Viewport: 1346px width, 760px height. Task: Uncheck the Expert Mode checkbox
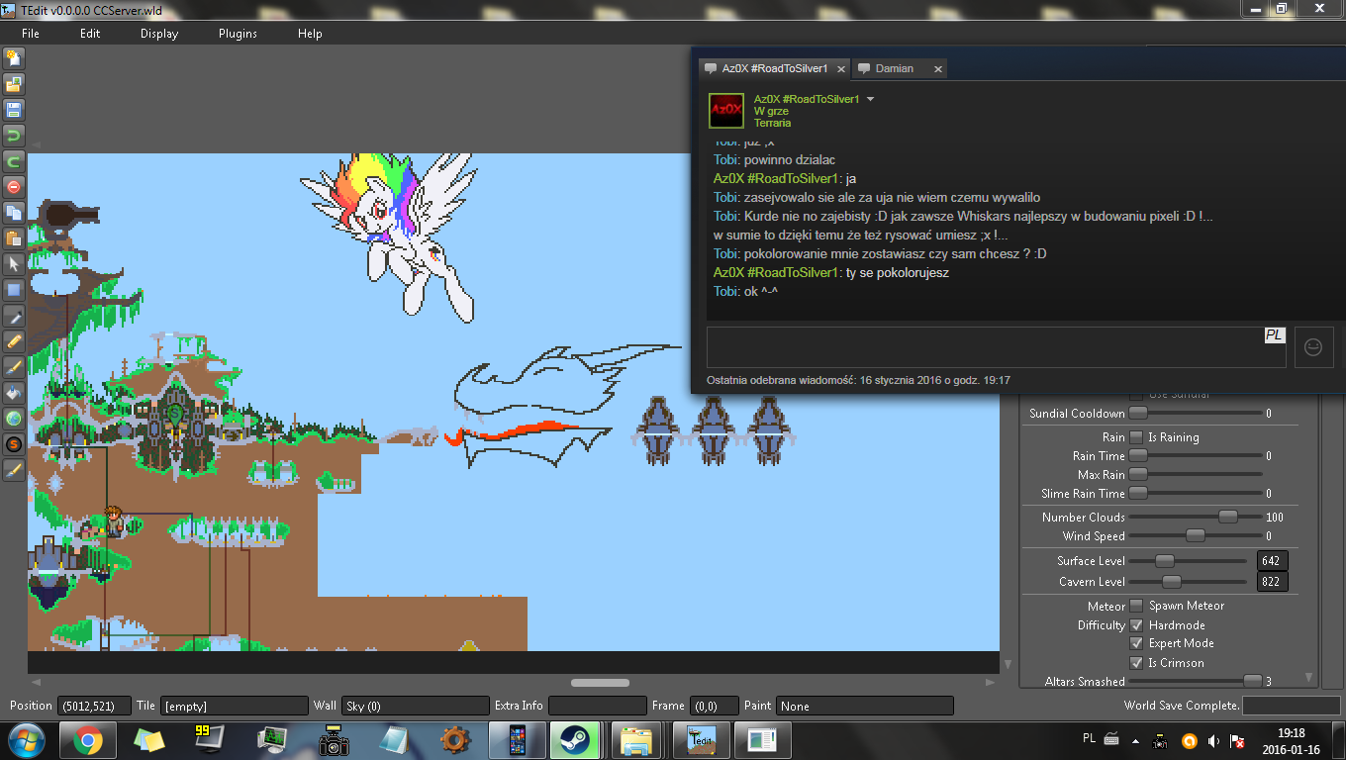1137,643
